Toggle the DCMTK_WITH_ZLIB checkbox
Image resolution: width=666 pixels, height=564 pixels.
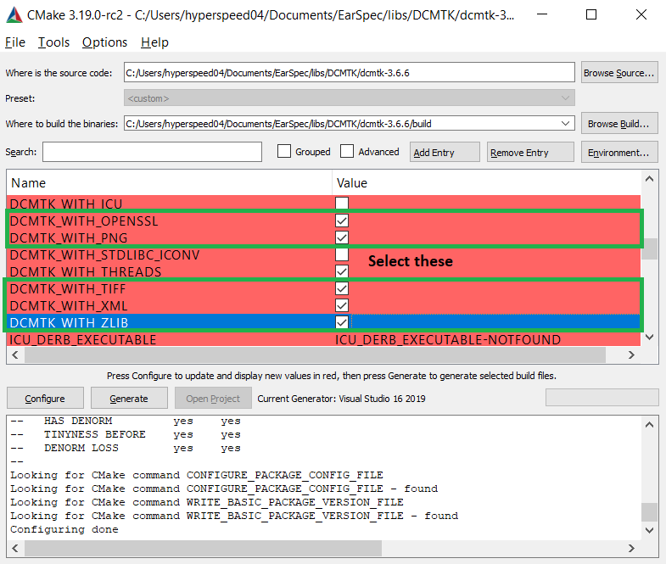(x=342, y=322)
